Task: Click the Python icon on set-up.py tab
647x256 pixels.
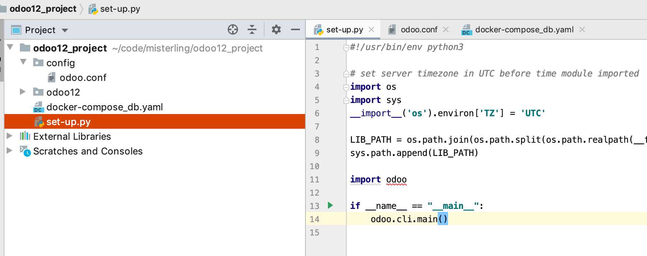Action: [318, 30]
